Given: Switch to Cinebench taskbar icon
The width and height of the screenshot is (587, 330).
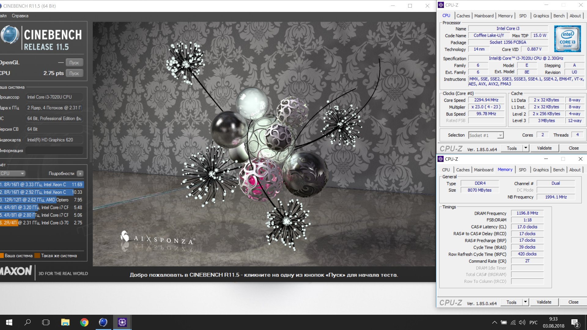Looking at the screenshot, I should click(x=103, y=322).
